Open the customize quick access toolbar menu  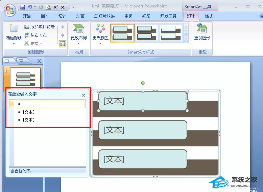pyautogui.click(x=73, y=7)
